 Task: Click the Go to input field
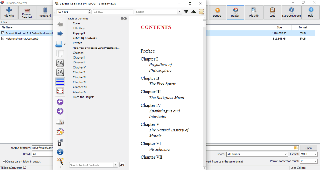pyautogui.click(x=113, y=12)
